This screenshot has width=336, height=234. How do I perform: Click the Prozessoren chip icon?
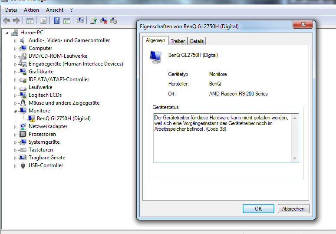click(x=23, y=134)
